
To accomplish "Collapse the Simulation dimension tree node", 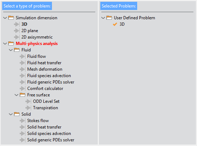I will coord(5,18).
